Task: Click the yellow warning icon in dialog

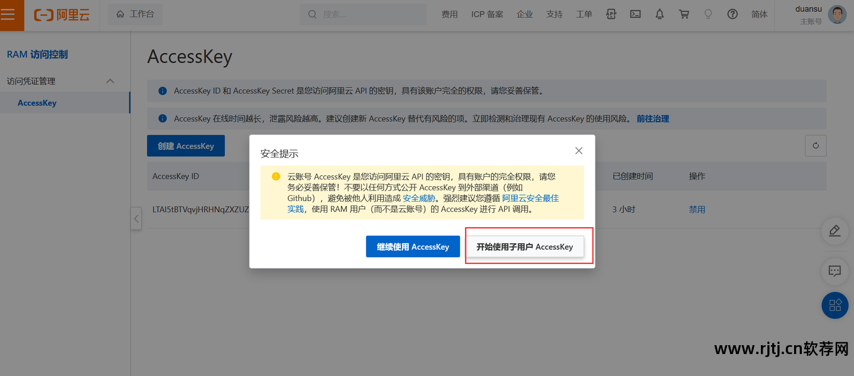Action: coord(276,176)
